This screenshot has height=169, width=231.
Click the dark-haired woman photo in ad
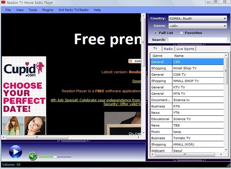[x=35, y=126]
